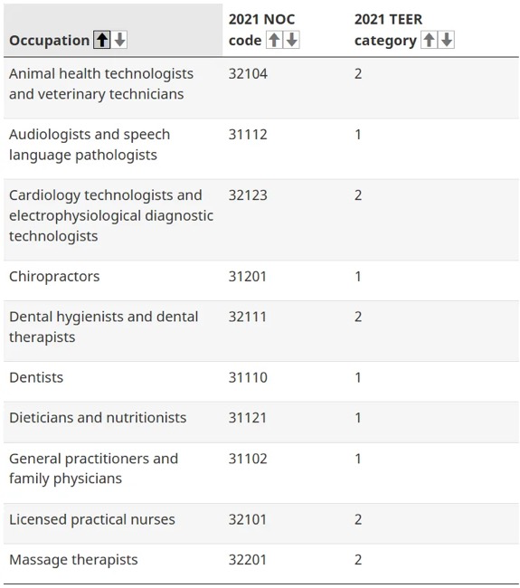Sort Occupation column ascending
Viewport: 520px width, 588px height.
pyautogui.click(x=101, y=40)
